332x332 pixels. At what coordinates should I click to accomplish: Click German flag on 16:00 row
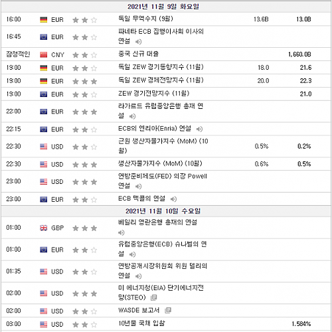[x=44, y=20]
